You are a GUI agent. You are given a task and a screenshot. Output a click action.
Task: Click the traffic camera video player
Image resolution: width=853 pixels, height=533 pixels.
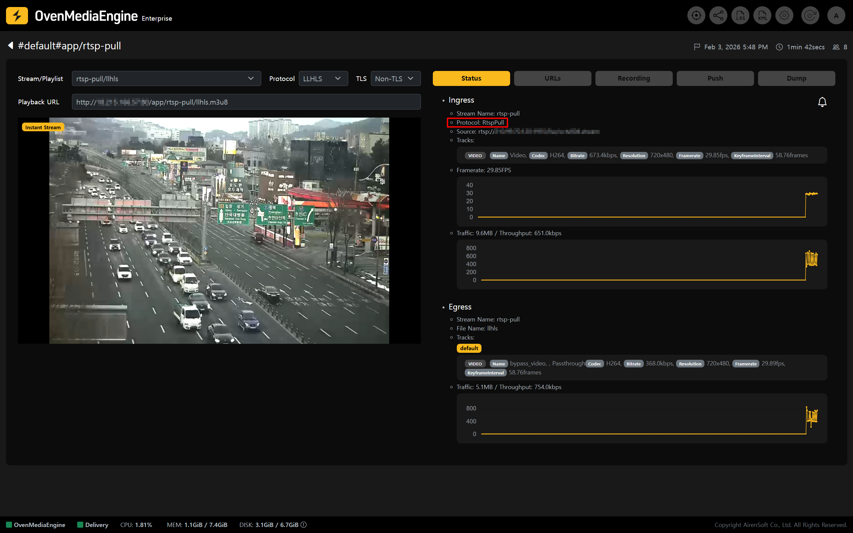tap(219, 231)
